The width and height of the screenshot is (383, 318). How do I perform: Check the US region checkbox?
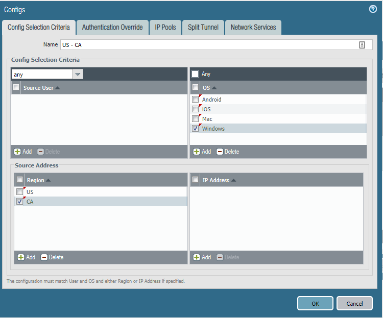pyautogui.click(x=19, y=192)
